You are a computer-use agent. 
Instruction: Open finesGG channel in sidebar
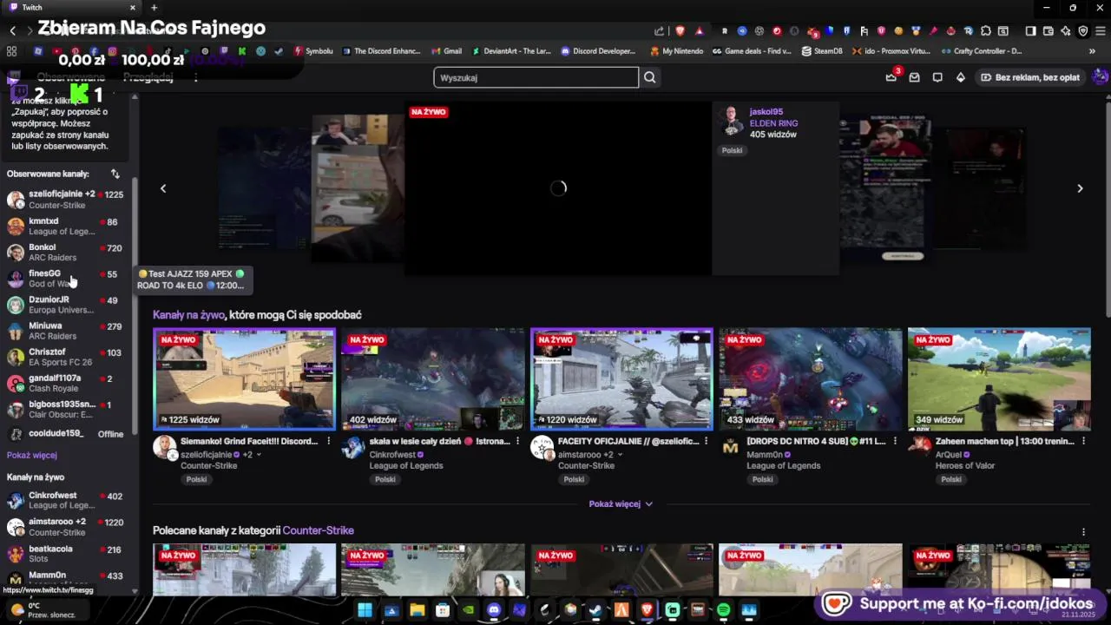(x=65, y=278)
